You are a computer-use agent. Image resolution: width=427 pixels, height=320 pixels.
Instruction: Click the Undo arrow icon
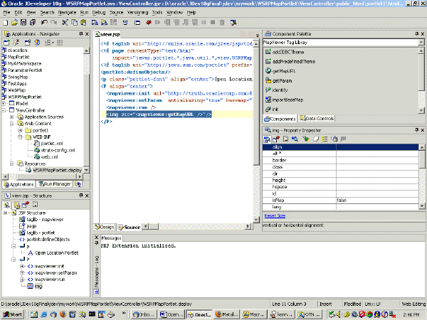pos(44,23)
